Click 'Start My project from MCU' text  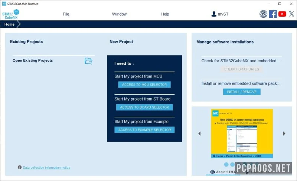pyautogui.click(x=138, y=76)
